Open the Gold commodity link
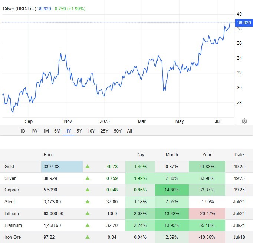 pos(9,167)
